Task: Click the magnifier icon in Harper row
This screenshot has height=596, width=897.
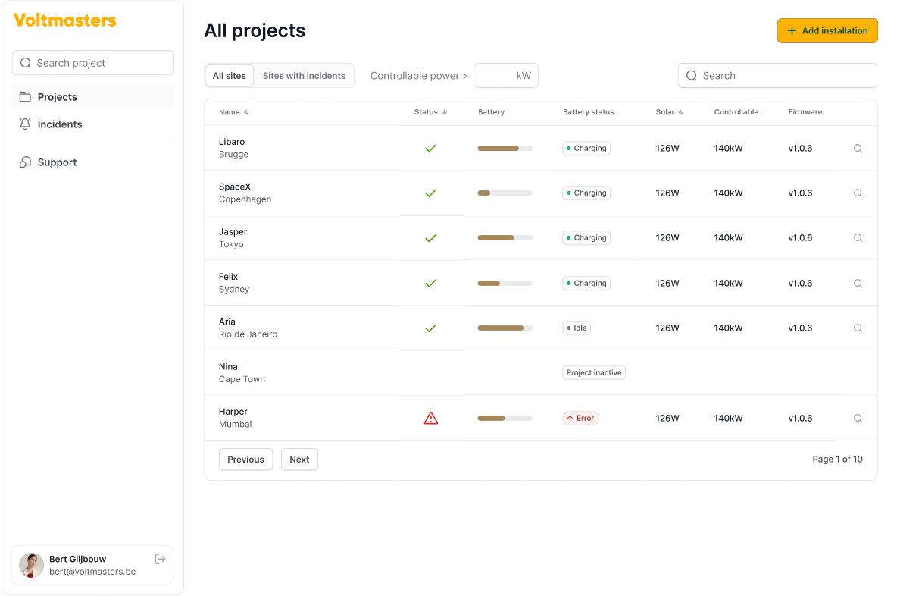Action: click(x=858, y=418)
